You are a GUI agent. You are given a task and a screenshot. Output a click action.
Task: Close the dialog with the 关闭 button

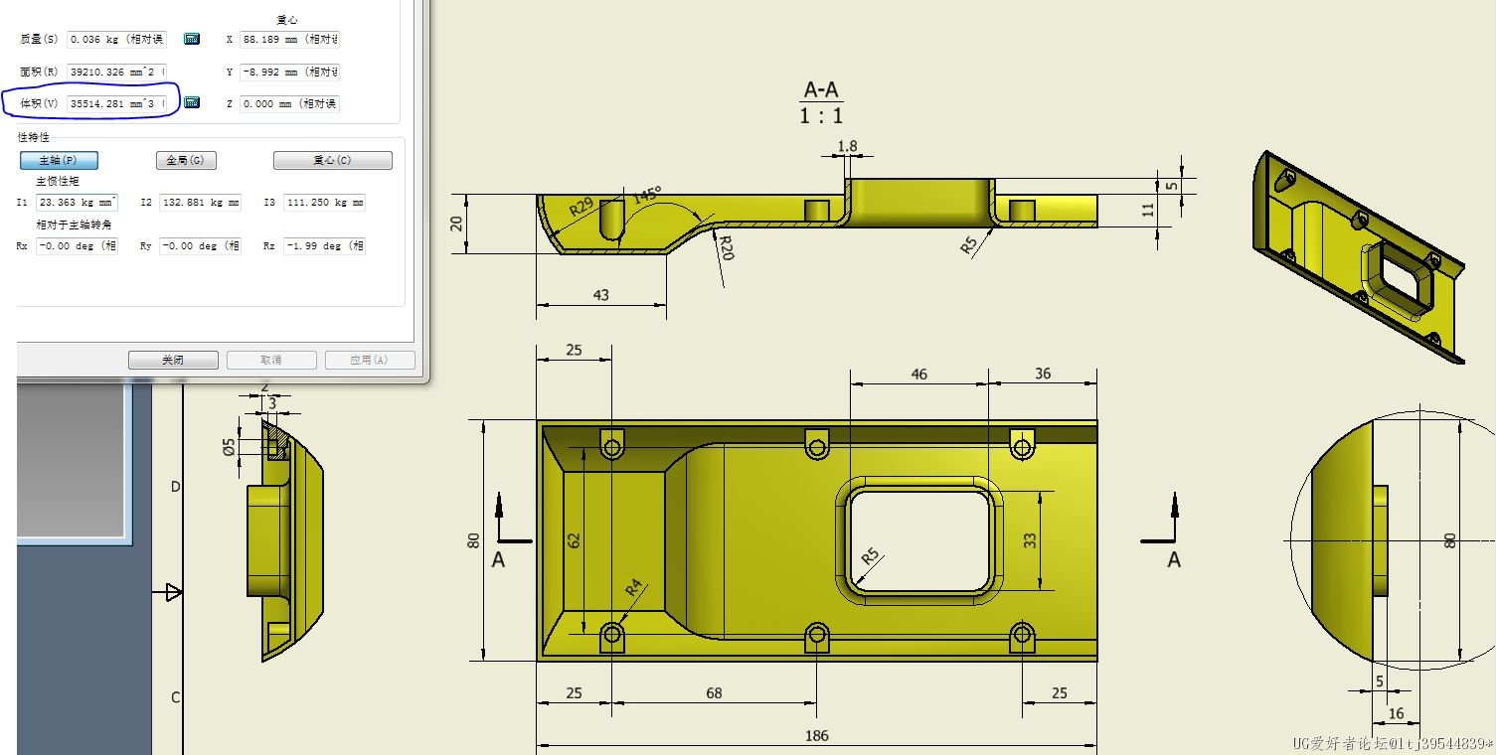(x=173, y=360)
